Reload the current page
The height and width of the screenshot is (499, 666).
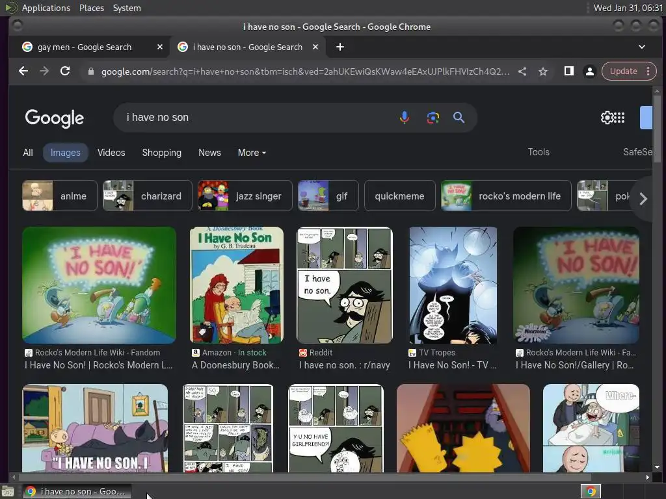coord(65,71)
